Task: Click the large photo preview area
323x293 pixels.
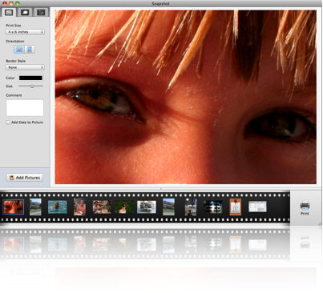Action: point(186,97)
